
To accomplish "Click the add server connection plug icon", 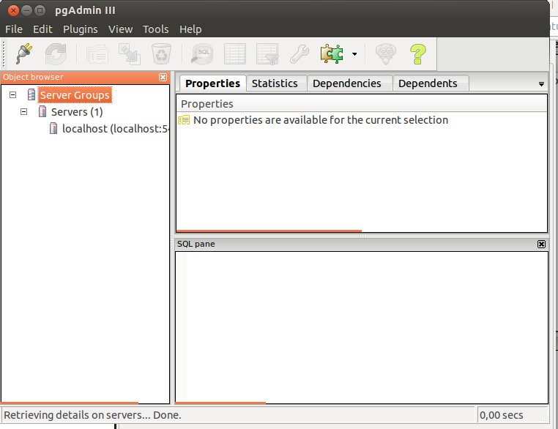I will [x=24, y=53].
